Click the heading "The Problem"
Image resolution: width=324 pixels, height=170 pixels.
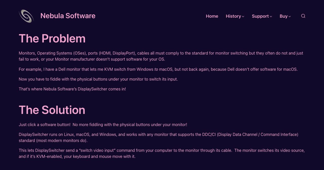tap(52, 39)
